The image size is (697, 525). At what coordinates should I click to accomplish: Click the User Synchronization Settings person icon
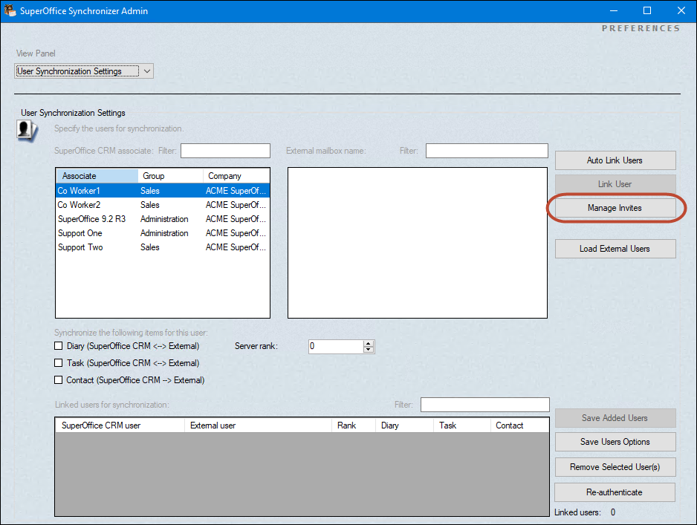point(27,131)
